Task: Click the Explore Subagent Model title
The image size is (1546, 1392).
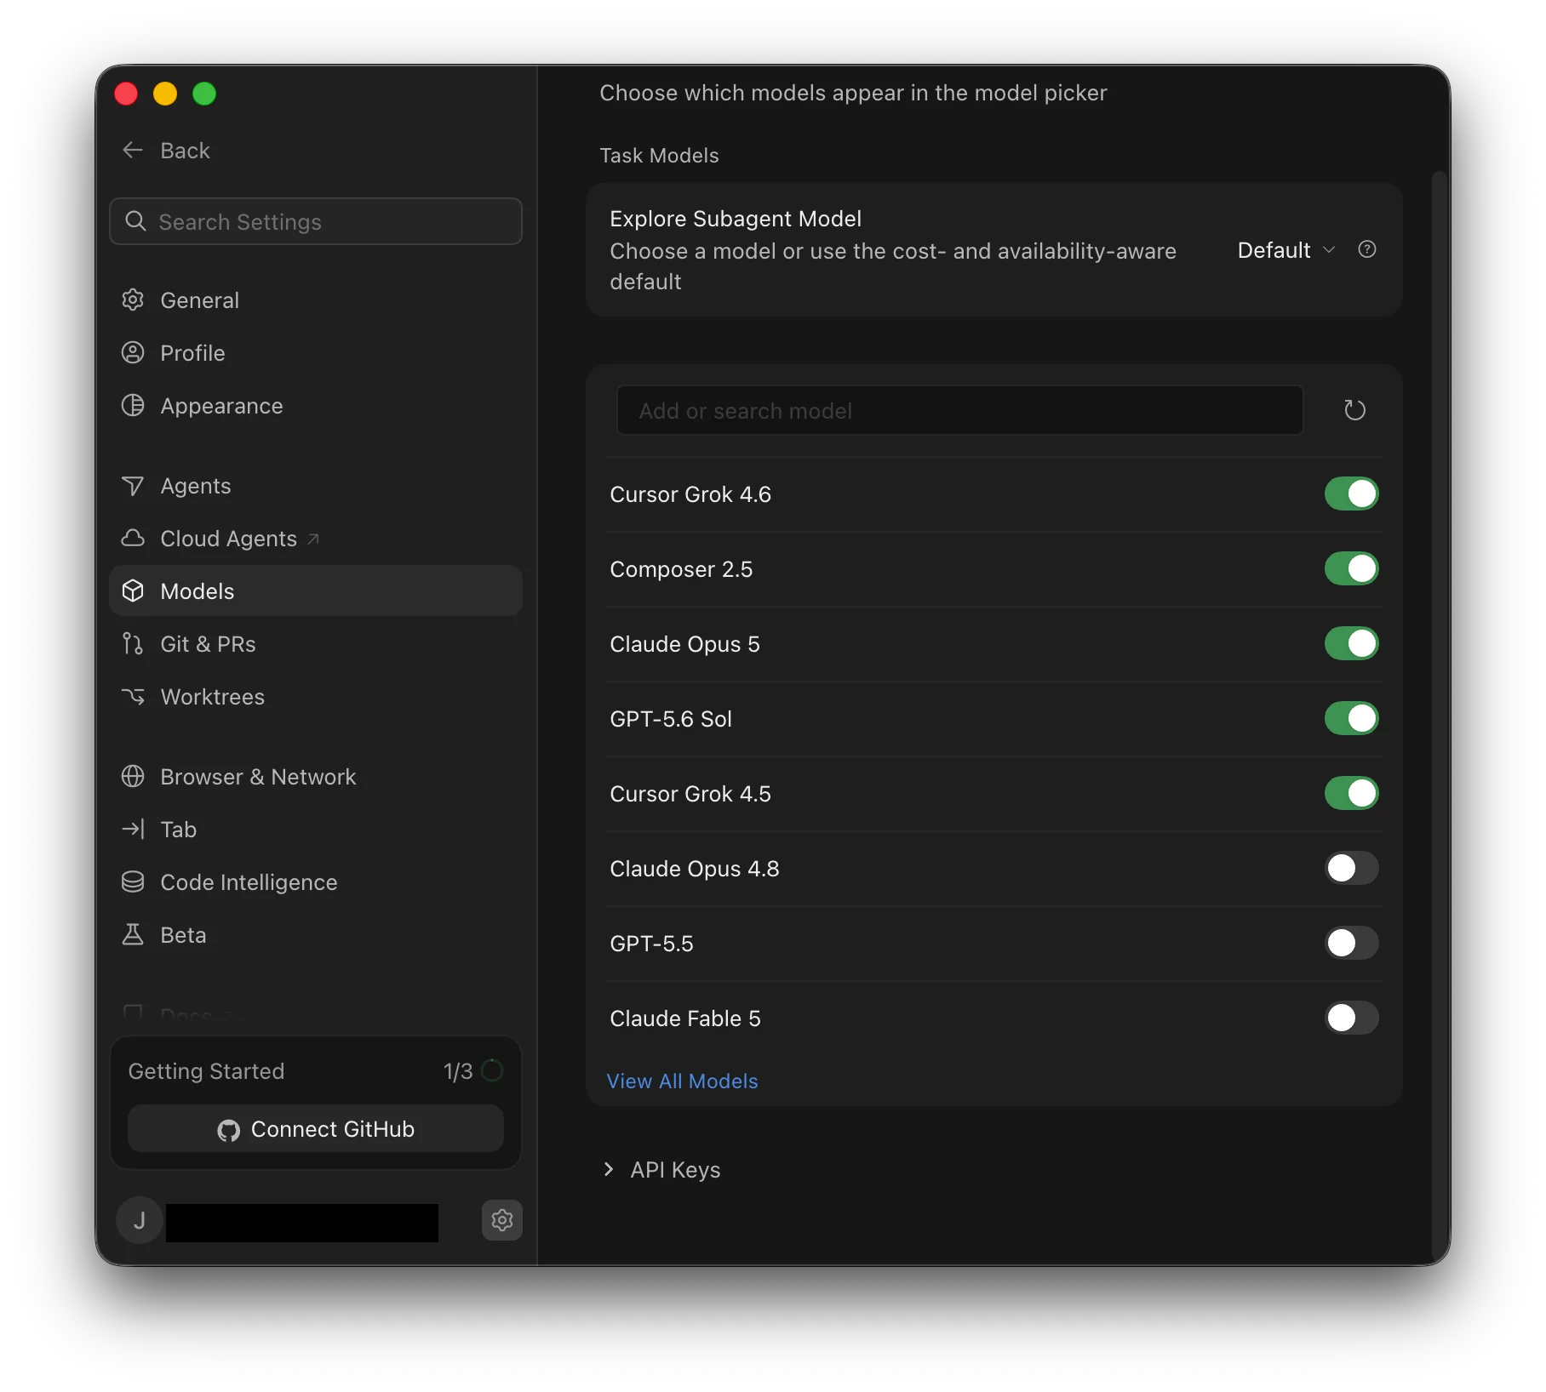Action: [736, 219]
